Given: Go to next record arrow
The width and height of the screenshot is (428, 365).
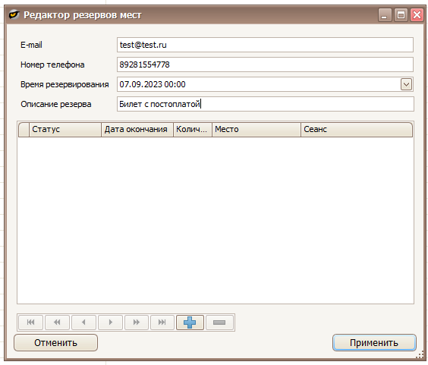Looking at the screenshot, I should [110, 323].
